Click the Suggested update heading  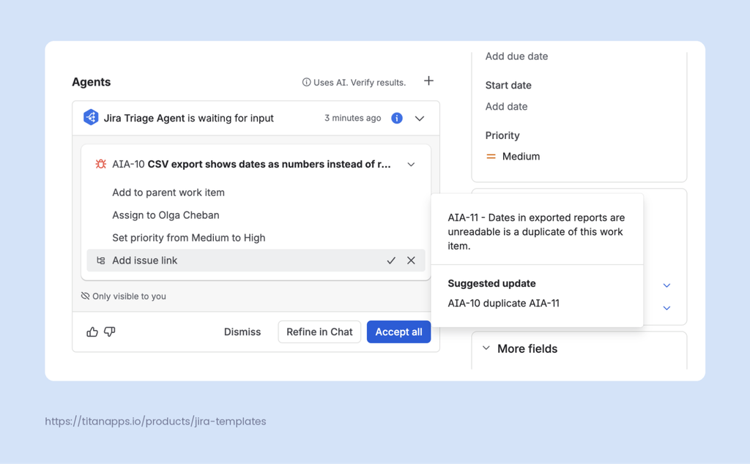pos(491,283)
